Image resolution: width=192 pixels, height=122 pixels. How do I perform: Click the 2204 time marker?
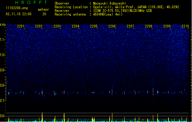75,26
